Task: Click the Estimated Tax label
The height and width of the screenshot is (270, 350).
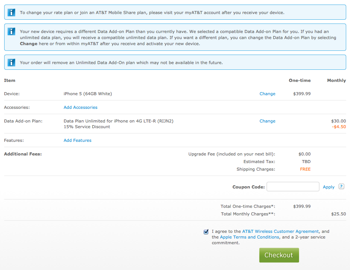Action: (x=259, y=162)
